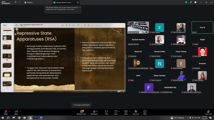Click Search field in PDF viewer
Screen dimensions: 214x120
100,25
